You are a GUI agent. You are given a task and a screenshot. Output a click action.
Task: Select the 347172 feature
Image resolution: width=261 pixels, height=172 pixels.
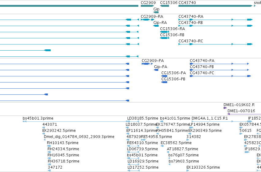pyautogui.click(x=55, y=167)
